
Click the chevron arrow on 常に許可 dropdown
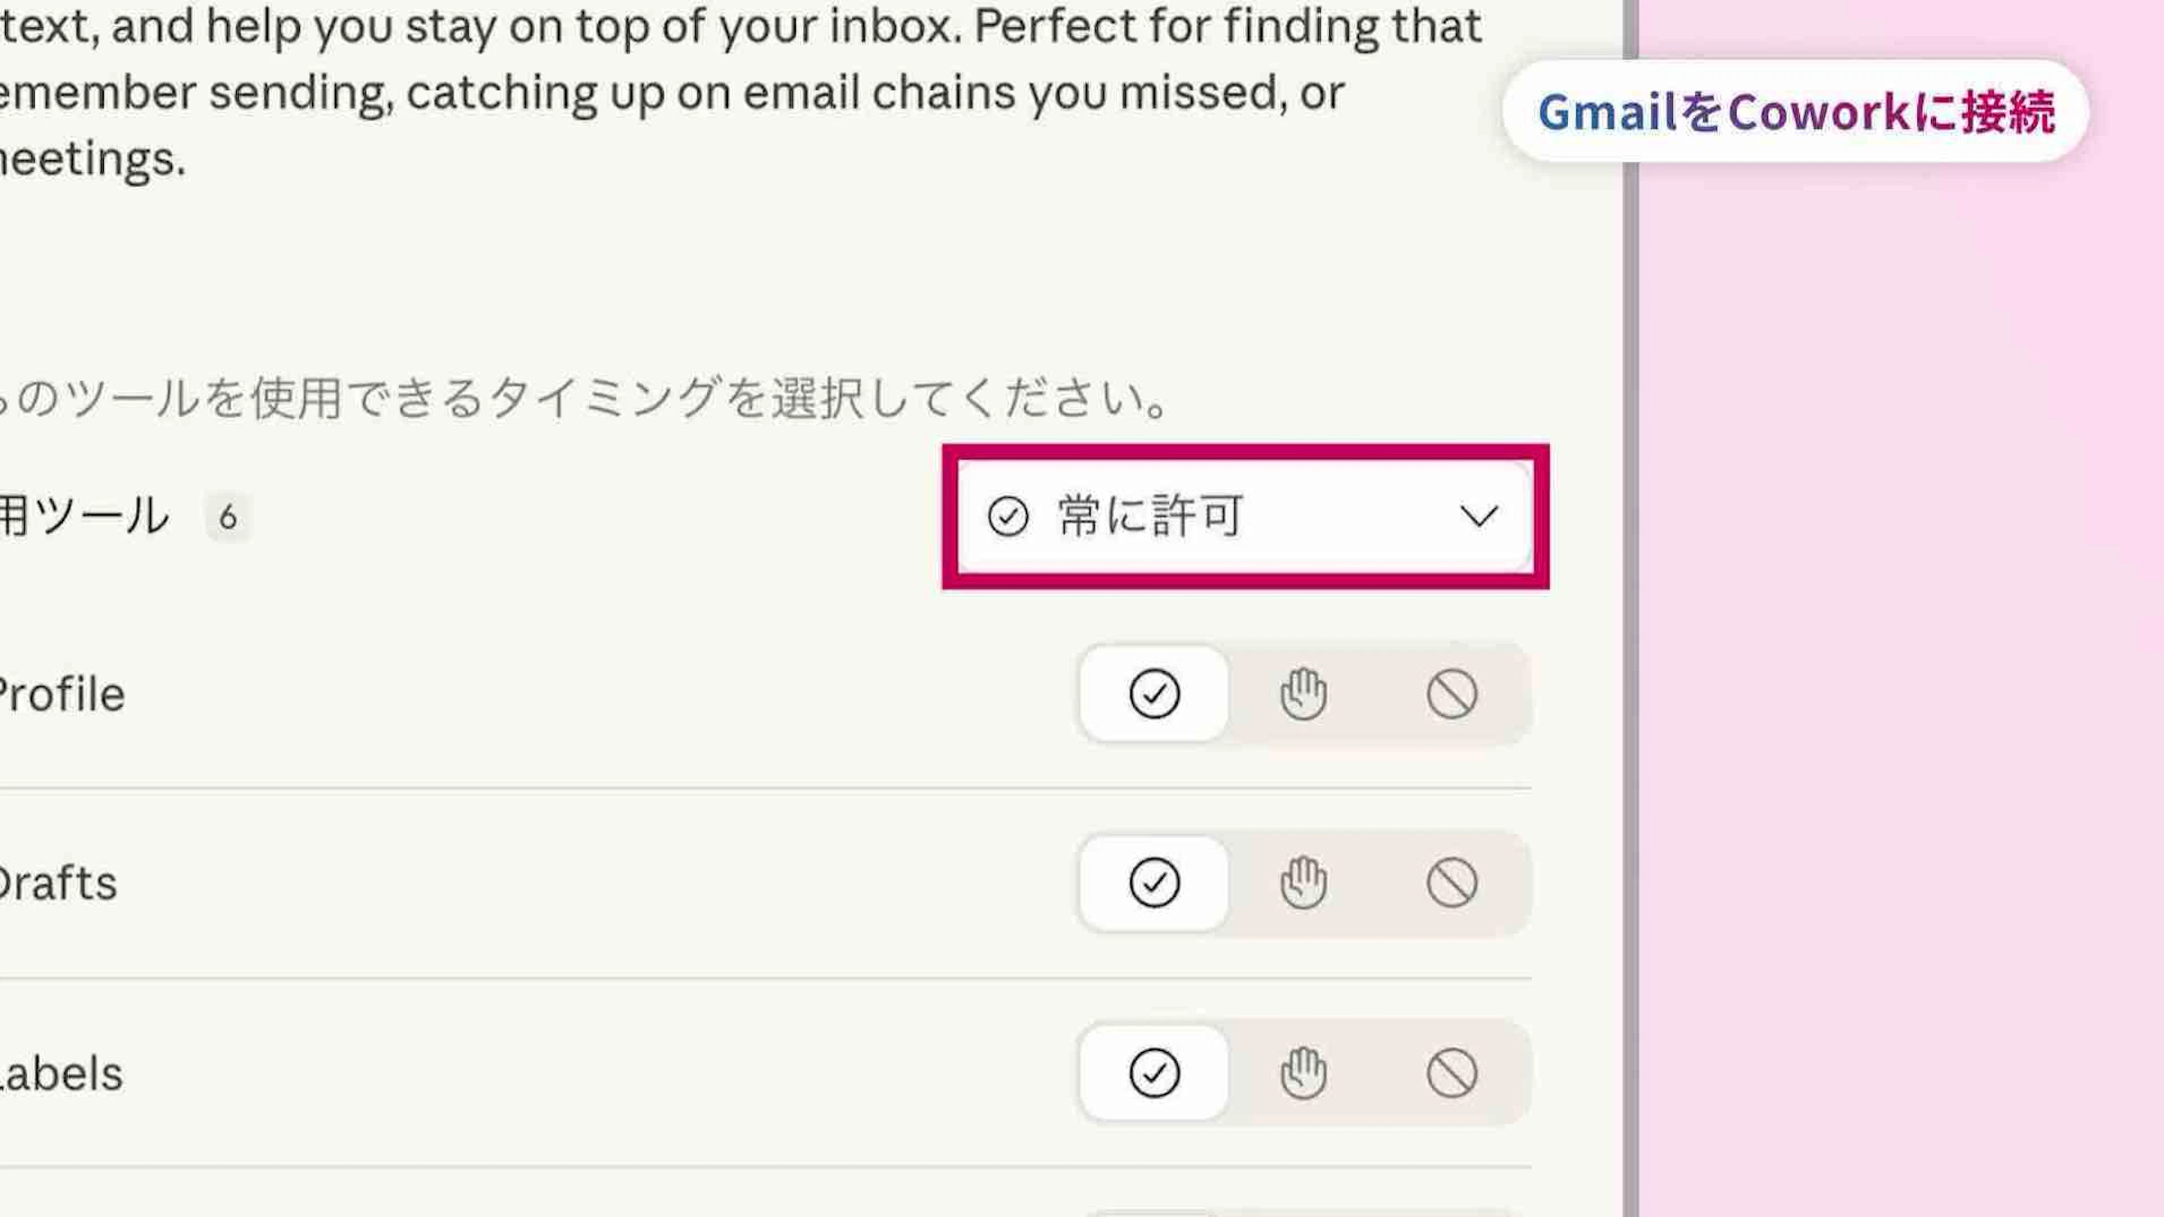(x=1479, y=516)
